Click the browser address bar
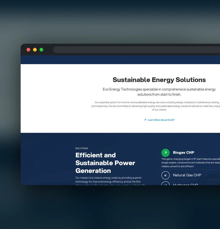The height and width of the screenshot is (229, 220). pyautogui.click(x=137, y=50)
